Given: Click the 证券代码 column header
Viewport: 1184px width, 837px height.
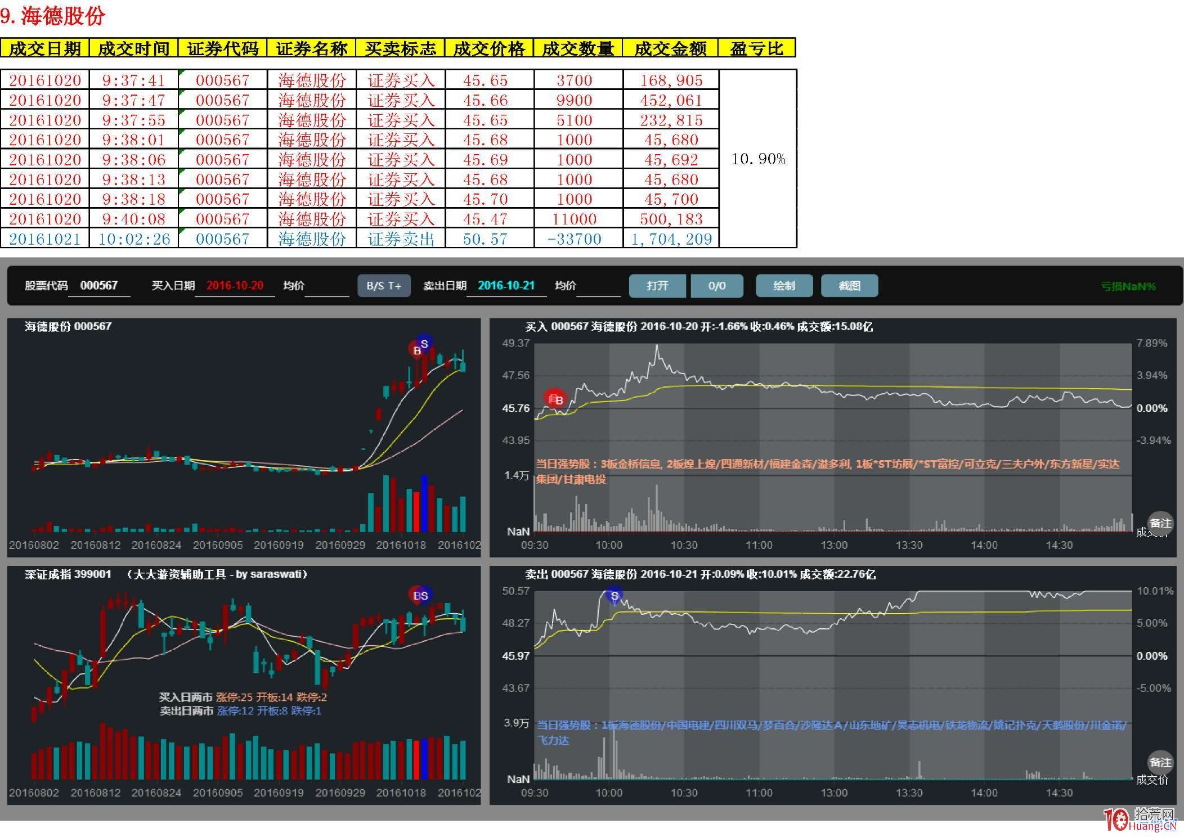Looking at the screenshot, I should click(222, 48).
